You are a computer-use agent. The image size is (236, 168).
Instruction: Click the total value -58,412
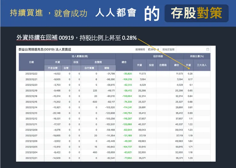point(128,91)
